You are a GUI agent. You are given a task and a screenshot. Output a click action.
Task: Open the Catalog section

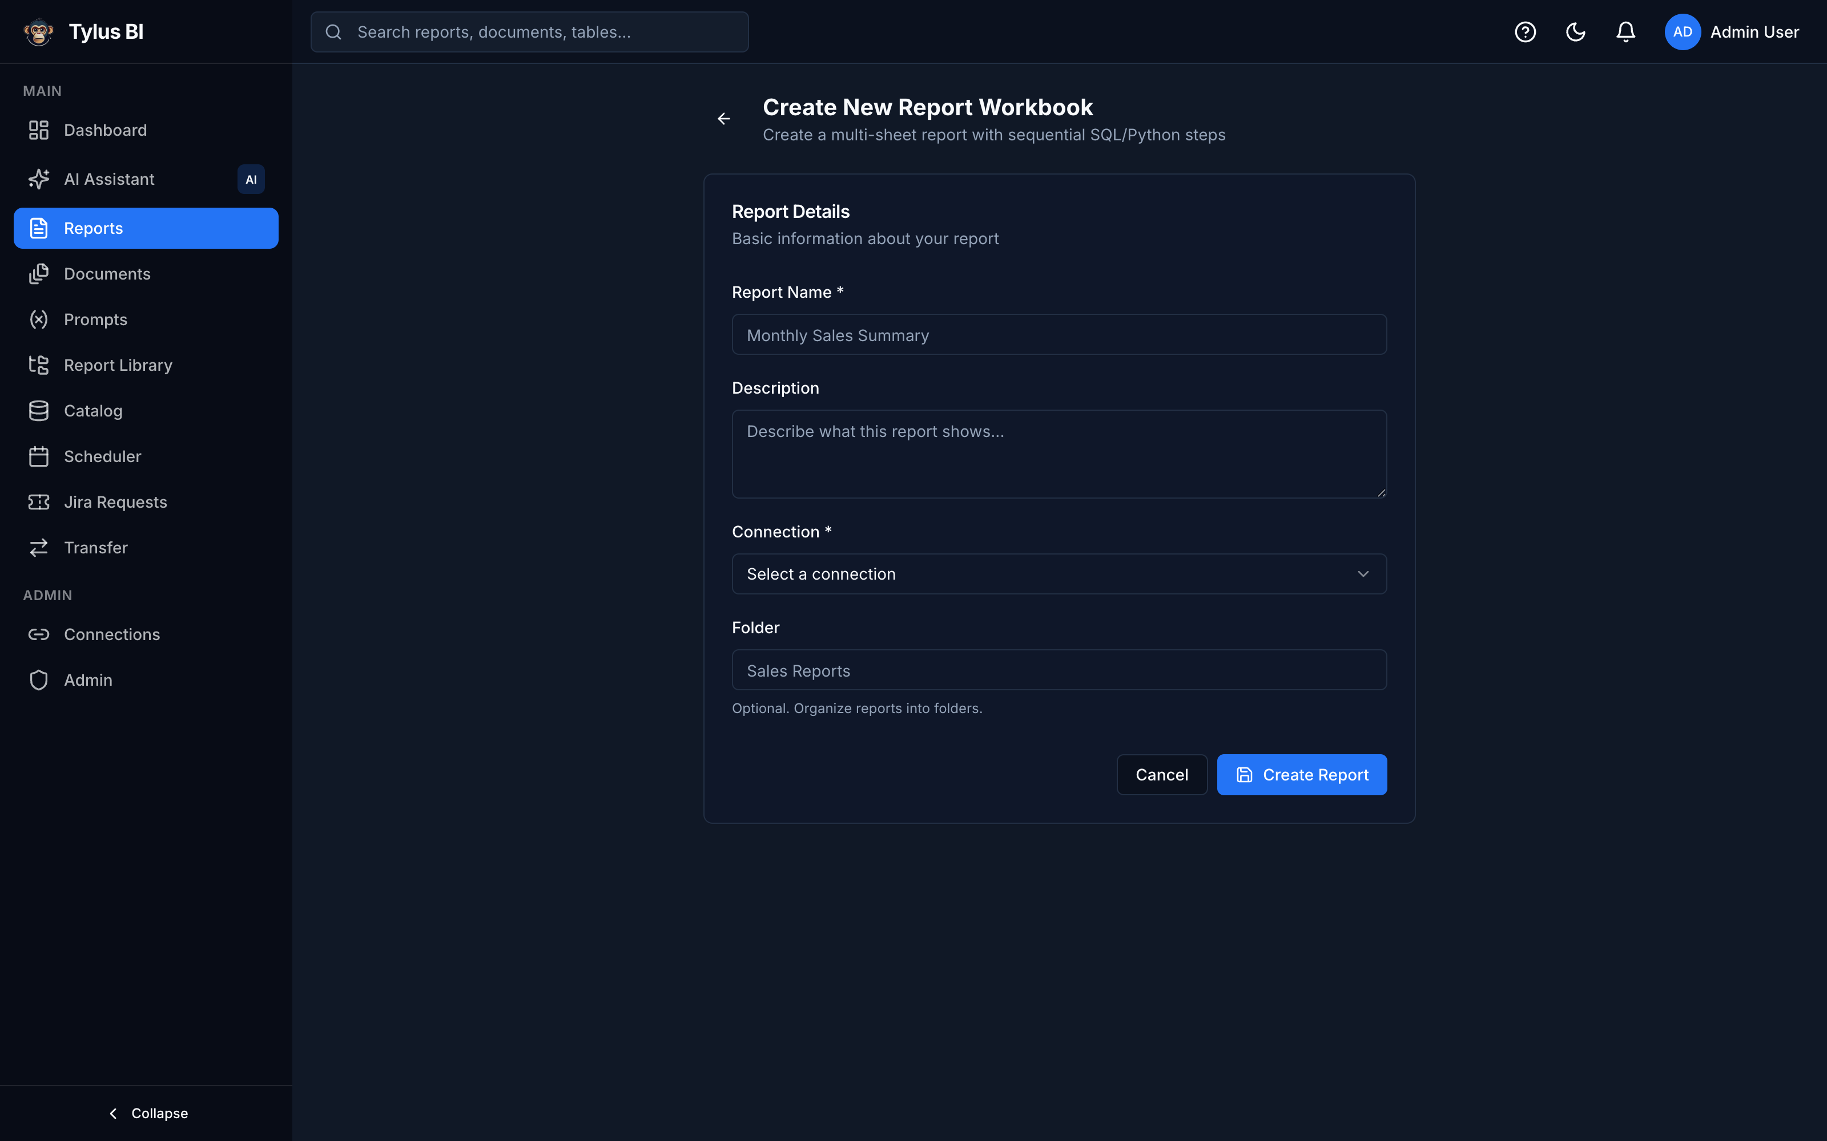[146, 411]
